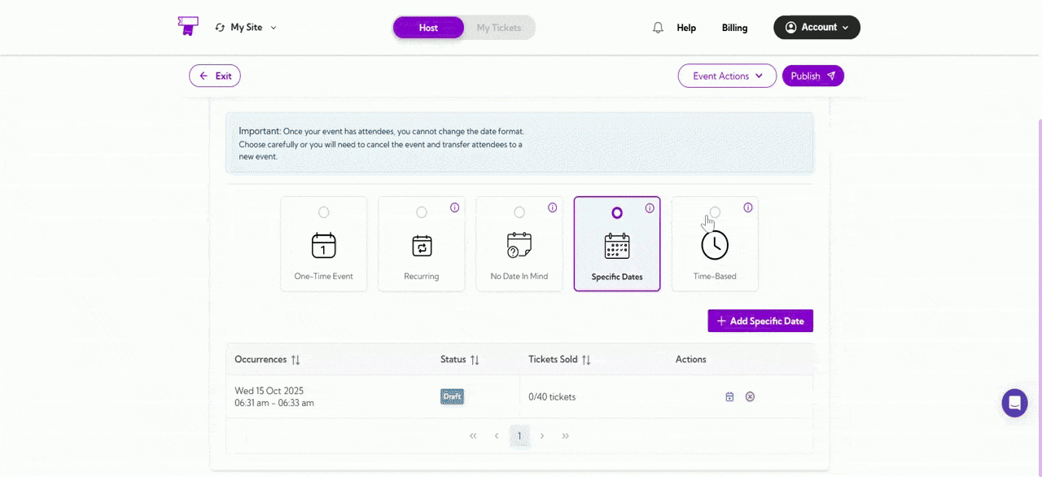Go to previous page of occurrences
The width and height of the screenshot is (1042, 477).
tap(496, 435)
